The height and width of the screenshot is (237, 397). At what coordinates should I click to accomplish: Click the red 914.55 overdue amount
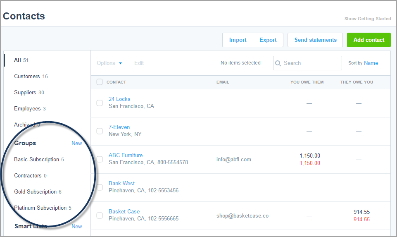pos(361,220)
